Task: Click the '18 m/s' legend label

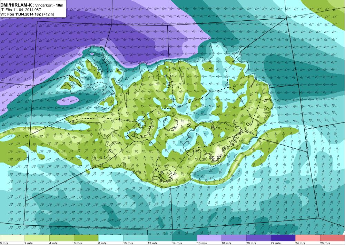Action: coord(227,243)
